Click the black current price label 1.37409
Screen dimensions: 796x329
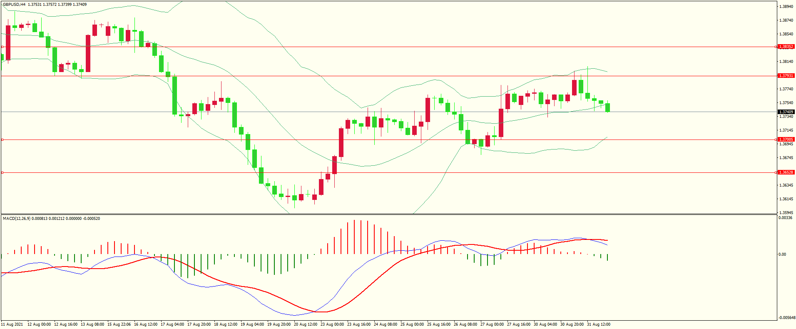786,112
